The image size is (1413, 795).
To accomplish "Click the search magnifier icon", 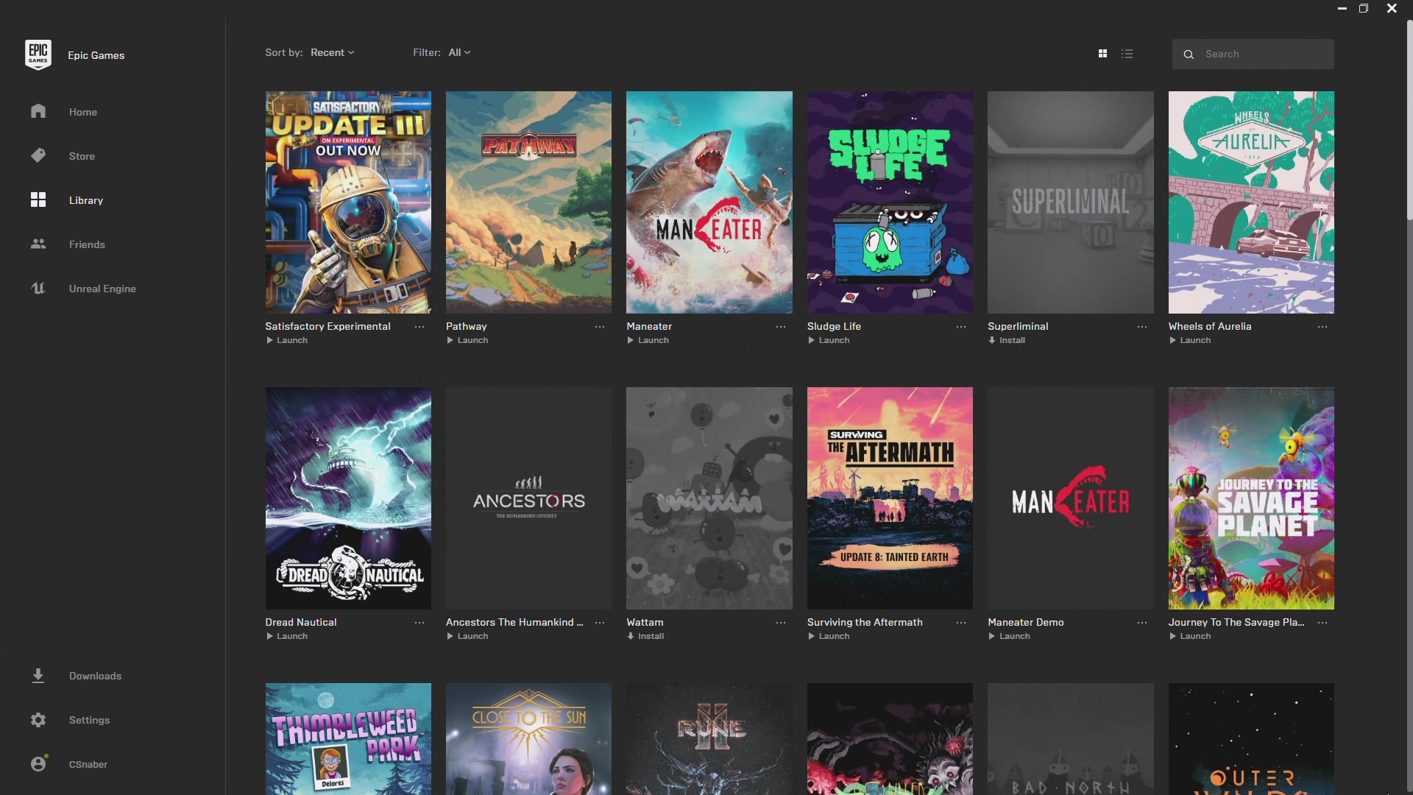I will pos(1189,54).
